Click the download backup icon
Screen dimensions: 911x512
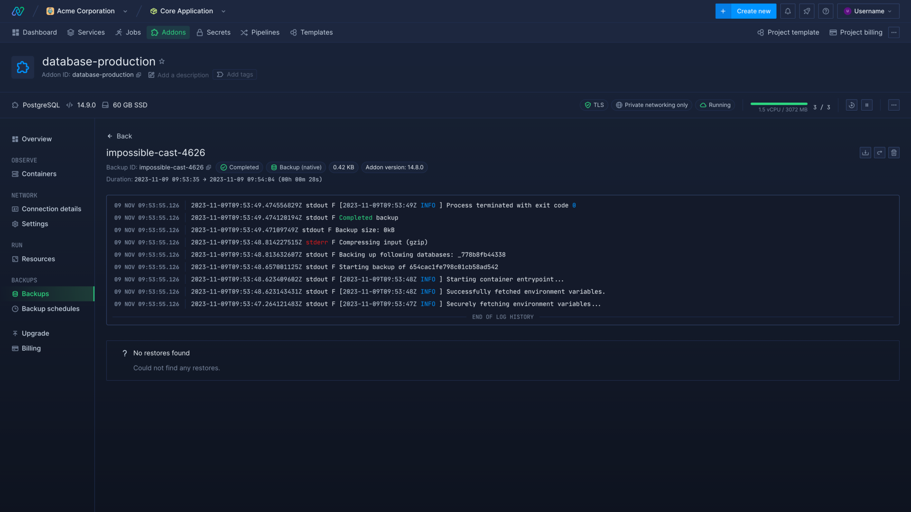865,153
